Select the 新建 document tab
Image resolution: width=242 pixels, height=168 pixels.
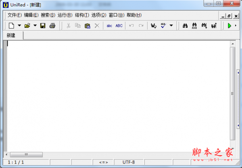point(13,35)
